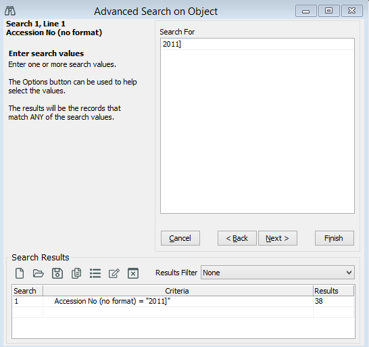Viewport: 369px width, 347px height.
Task: Maximize the Advanced Search window
Action: 328,11
